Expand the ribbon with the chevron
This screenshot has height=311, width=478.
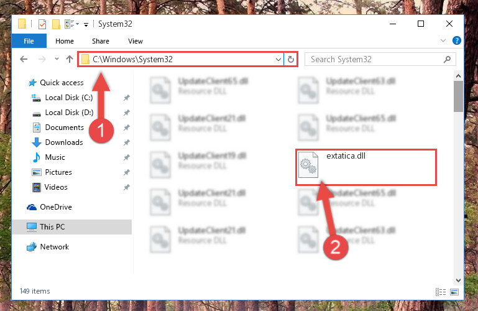coord(443,40)
